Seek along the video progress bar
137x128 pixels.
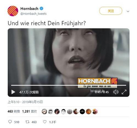coord(69,85)
